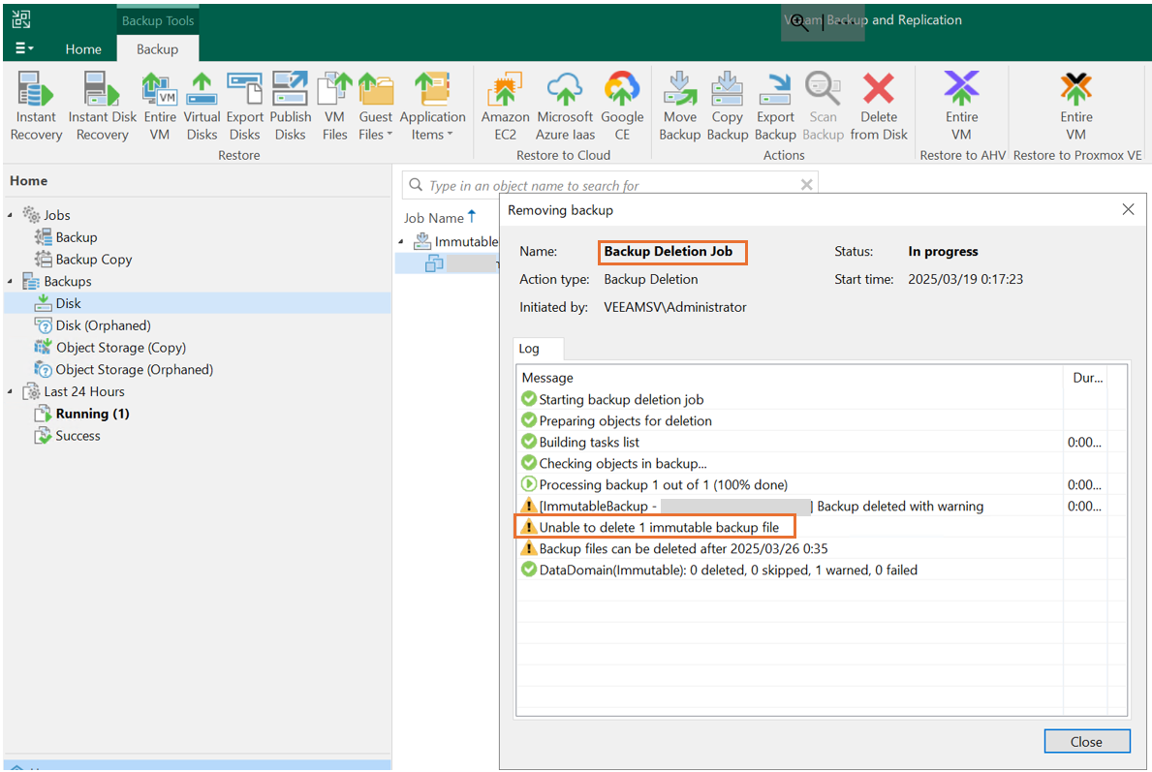This screenshot has height=772, width=1152.
Task: Select Backup under Jobs
Action: click(76, 237)
